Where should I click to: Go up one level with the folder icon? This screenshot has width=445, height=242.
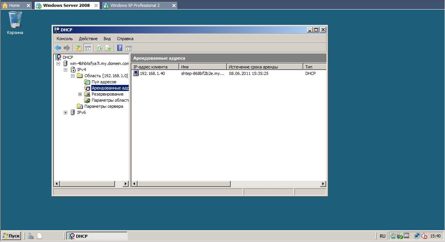[x=79, y=48]
